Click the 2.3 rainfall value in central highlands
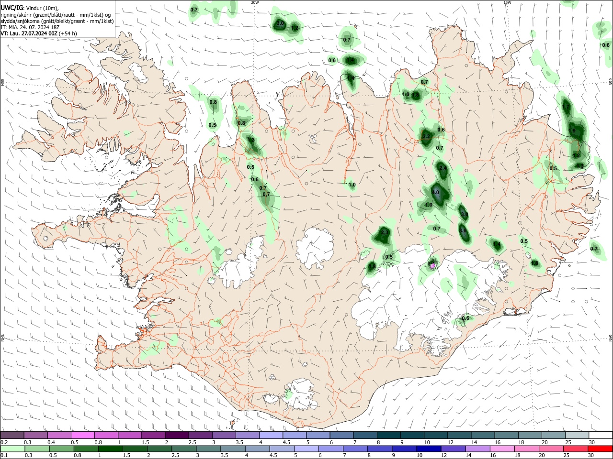The image size is (613, 459). pyautogui.click(x=384, y=233)
